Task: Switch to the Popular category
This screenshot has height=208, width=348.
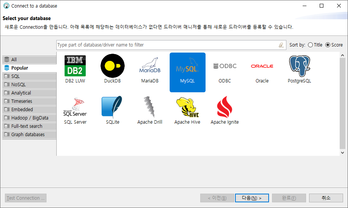Action: point(29,68)
